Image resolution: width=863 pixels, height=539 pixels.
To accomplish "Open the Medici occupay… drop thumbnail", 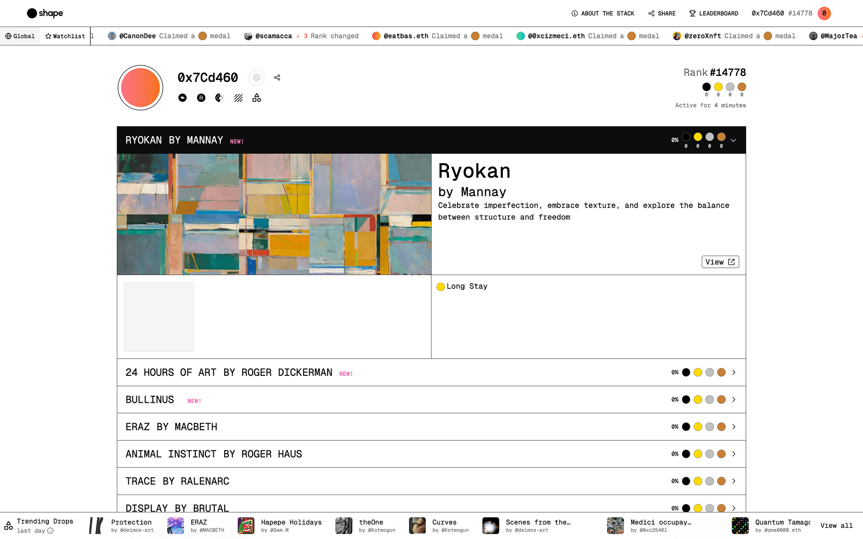I will coord(616,526).
